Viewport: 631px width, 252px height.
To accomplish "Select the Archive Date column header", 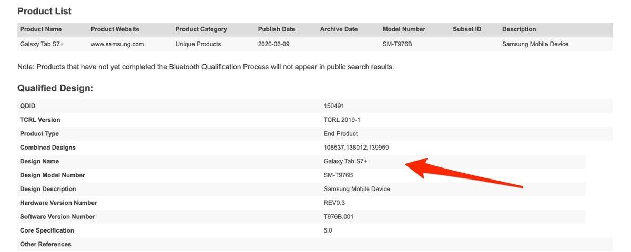I will (338, 29).
